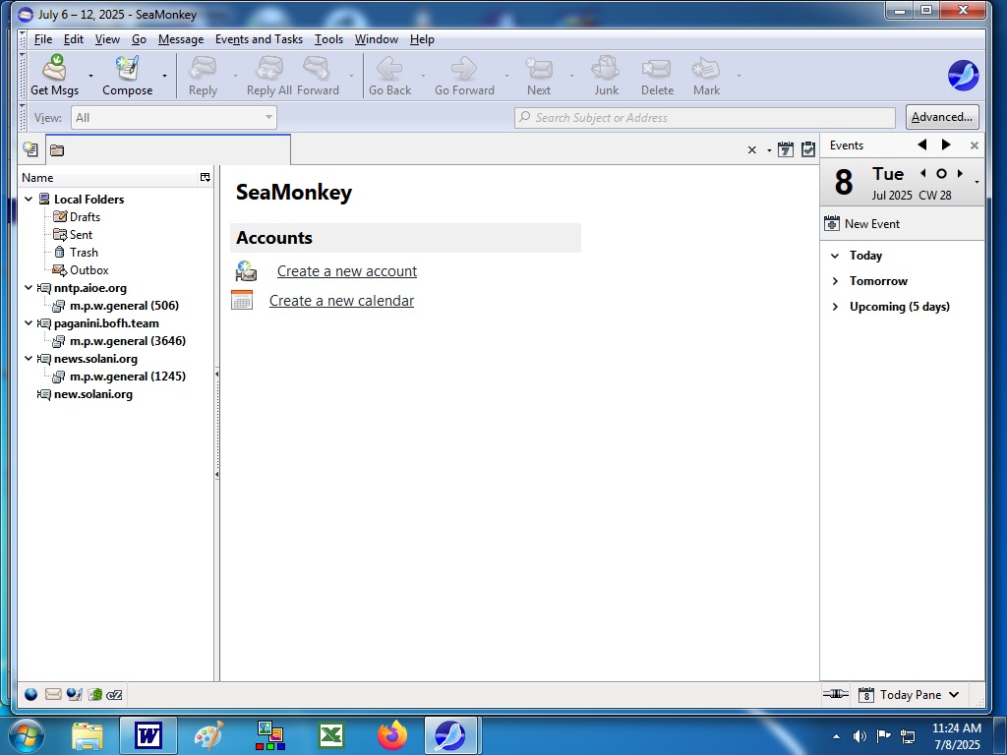The height and width of the screenshot is (755, 1007).
Task: Click the Reply All toolbar icon
Action: [x=269, y=67]
